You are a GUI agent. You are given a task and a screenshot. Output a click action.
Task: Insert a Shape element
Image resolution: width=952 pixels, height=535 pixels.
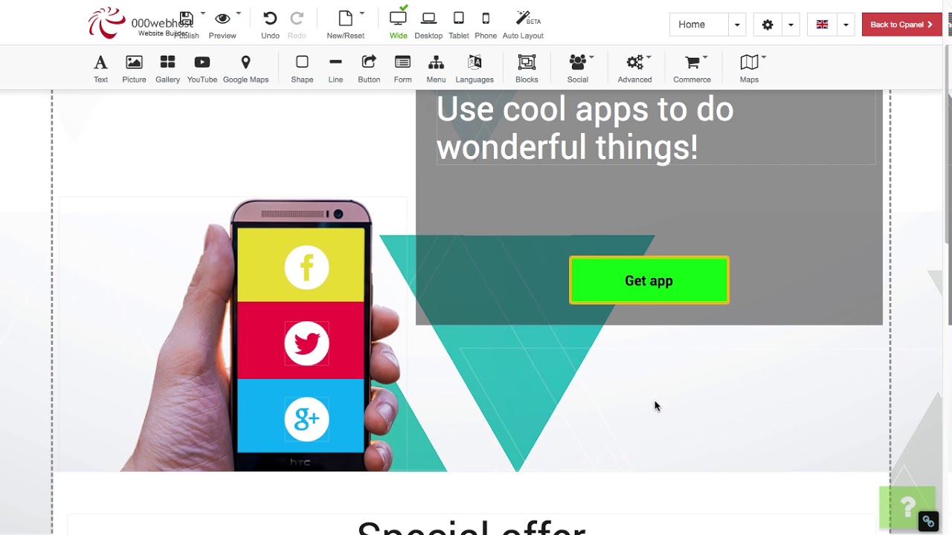coord(302,68)
